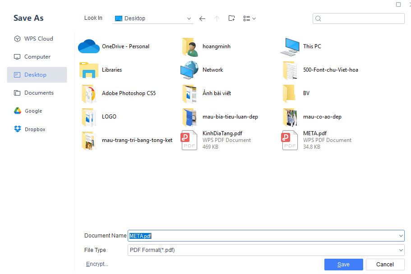Switch to Computer in sidebar
Screen dimensions: 411x274
click(37, 57)
